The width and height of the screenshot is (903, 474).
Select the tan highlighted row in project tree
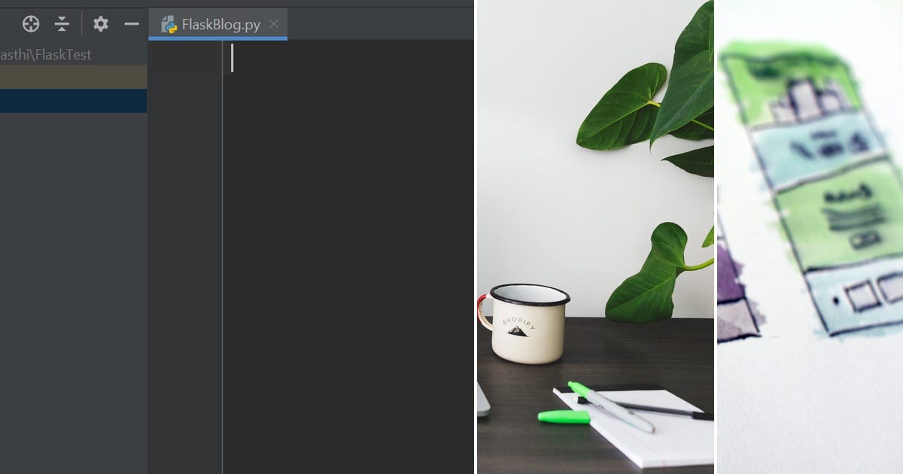click(73, 77)
